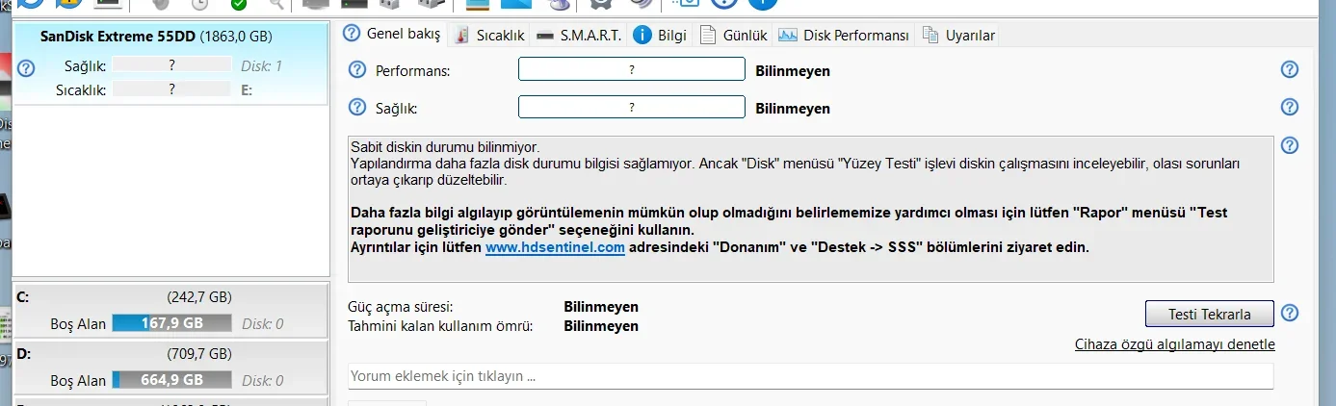Open the www.hdsentinel.com link
This screenshot has width=1336, height=406.
point(555,247)
